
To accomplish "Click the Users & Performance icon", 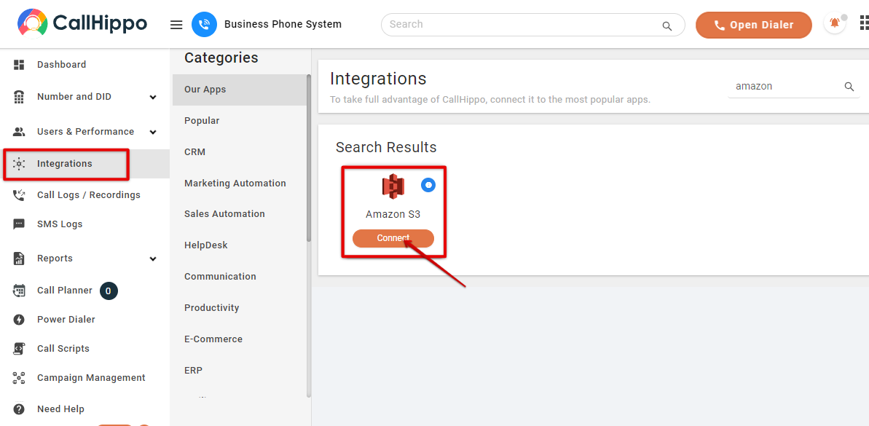I will (x=19, y=132).
